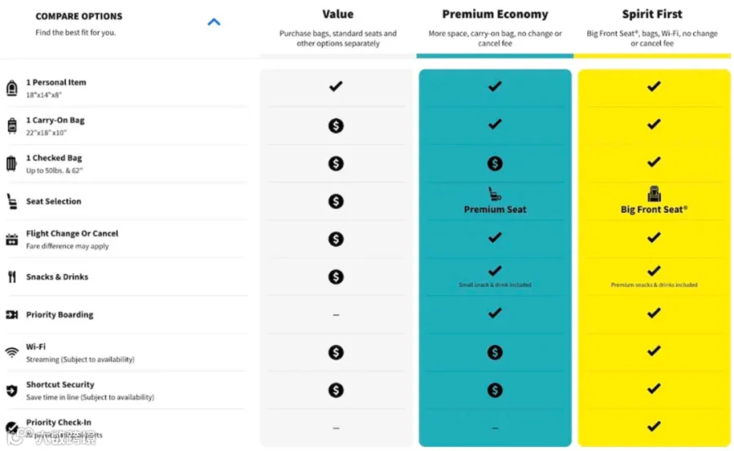Click the Wi-Fi signal icon
Screen dimensions: 734x451
coord(11,352)
